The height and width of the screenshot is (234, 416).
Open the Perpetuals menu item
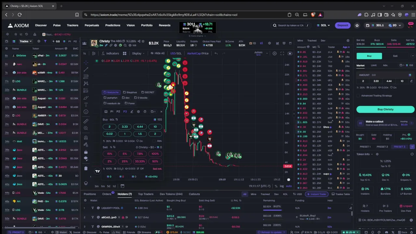(92, 25)
